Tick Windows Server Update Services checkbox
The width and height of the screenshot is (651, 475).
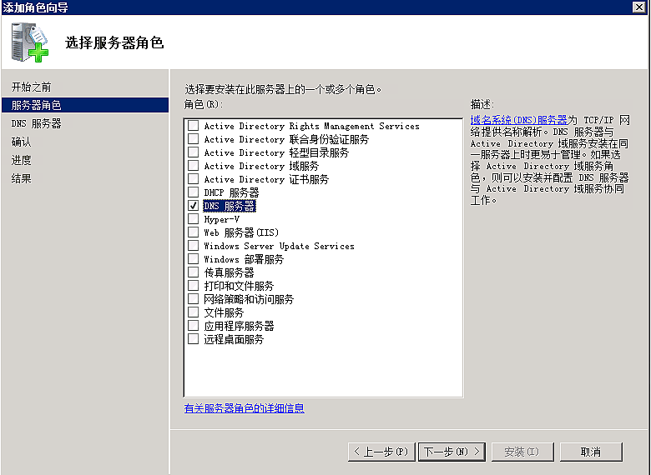(194, 246)
